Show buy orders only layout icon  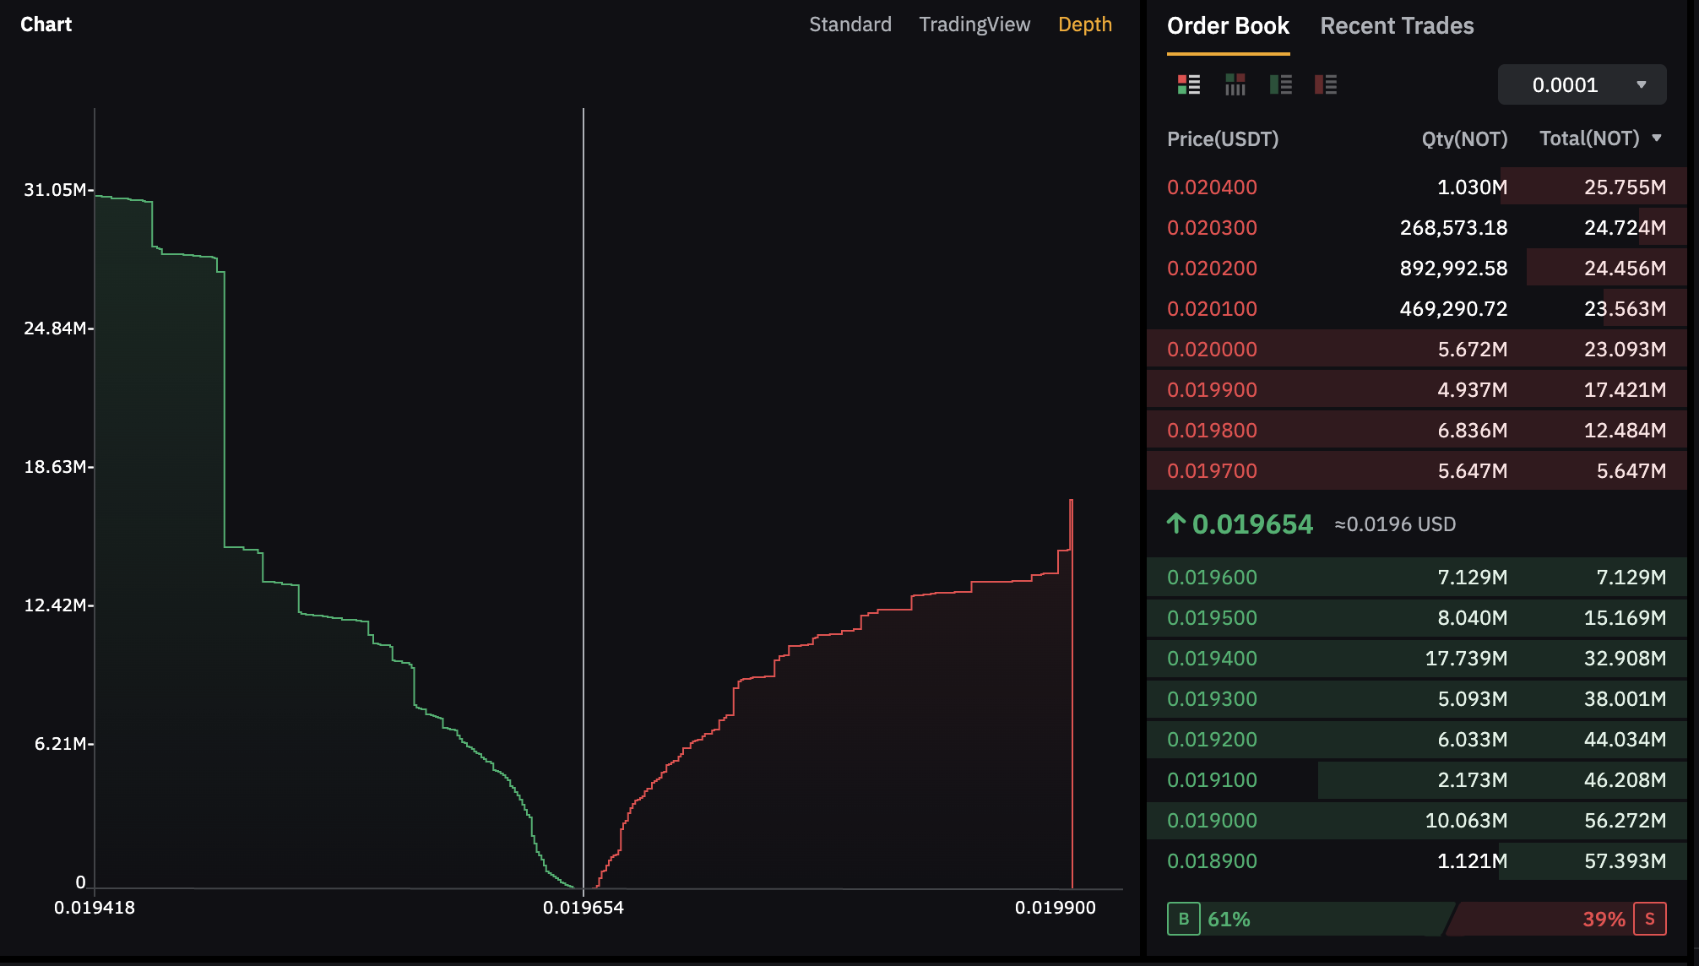(x=1281, y=84)
